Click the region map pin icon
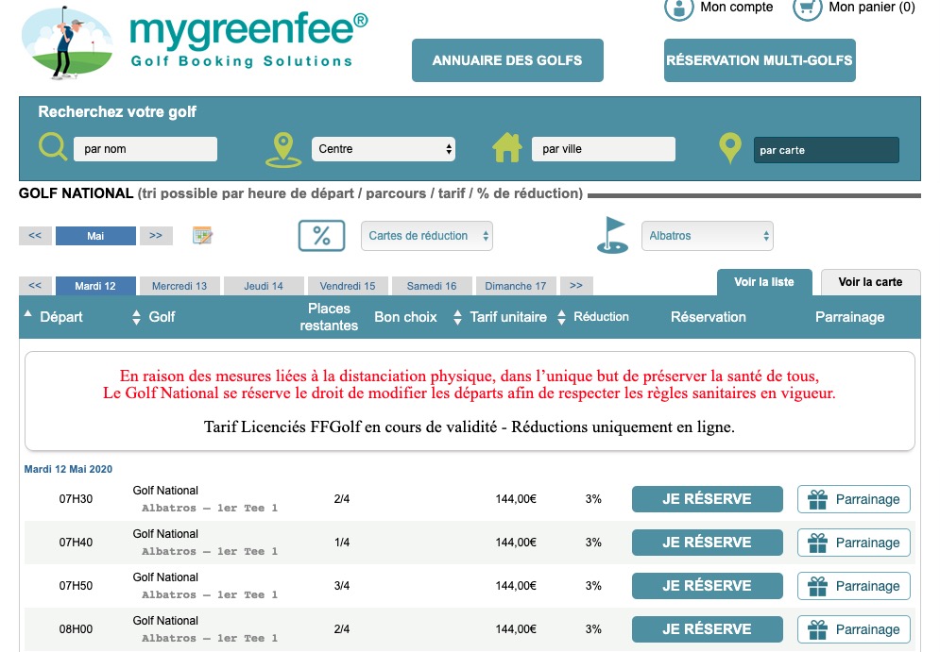 tap(283, 150)
